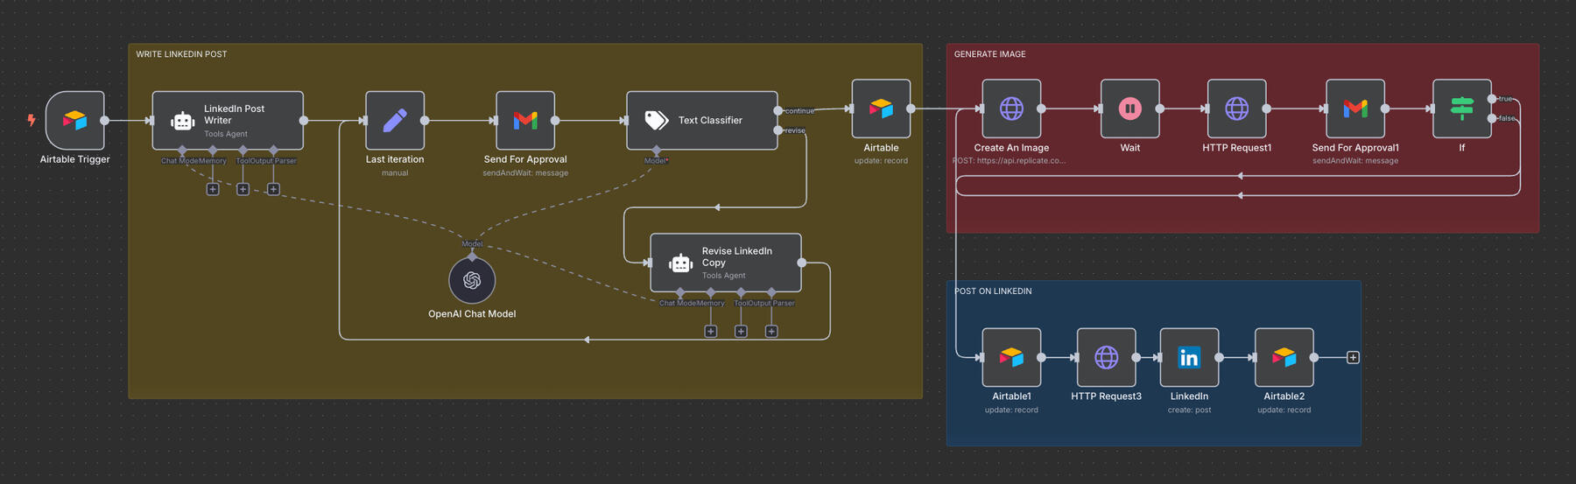Open the LinkedIn Post Writer agent node

coord(228,121)
